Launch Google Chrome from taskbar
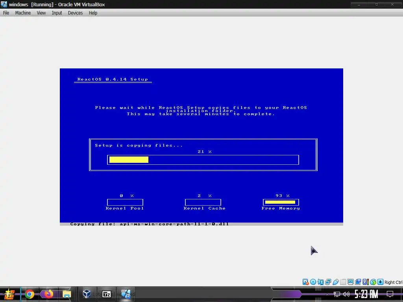This screenshot has width=403, height=302. pos(29,294)
